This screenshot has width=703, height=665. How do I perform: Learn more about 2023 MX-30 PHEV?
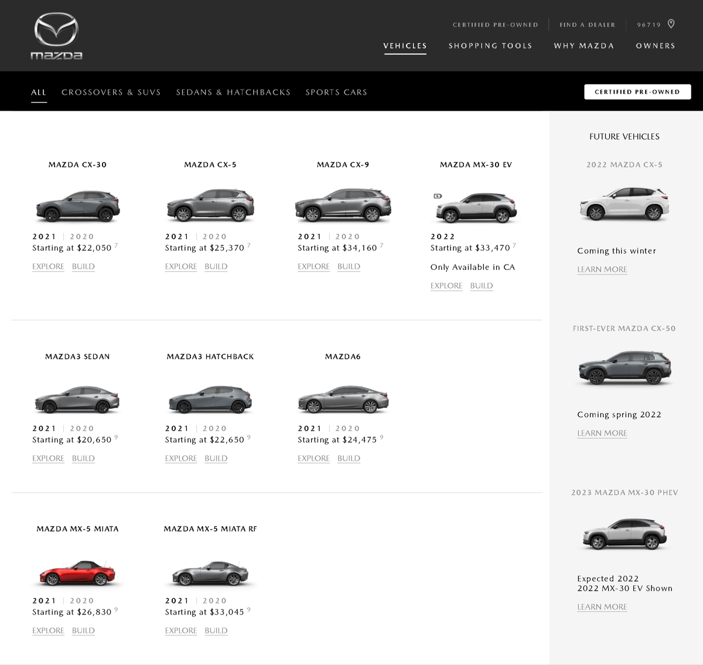602,607
